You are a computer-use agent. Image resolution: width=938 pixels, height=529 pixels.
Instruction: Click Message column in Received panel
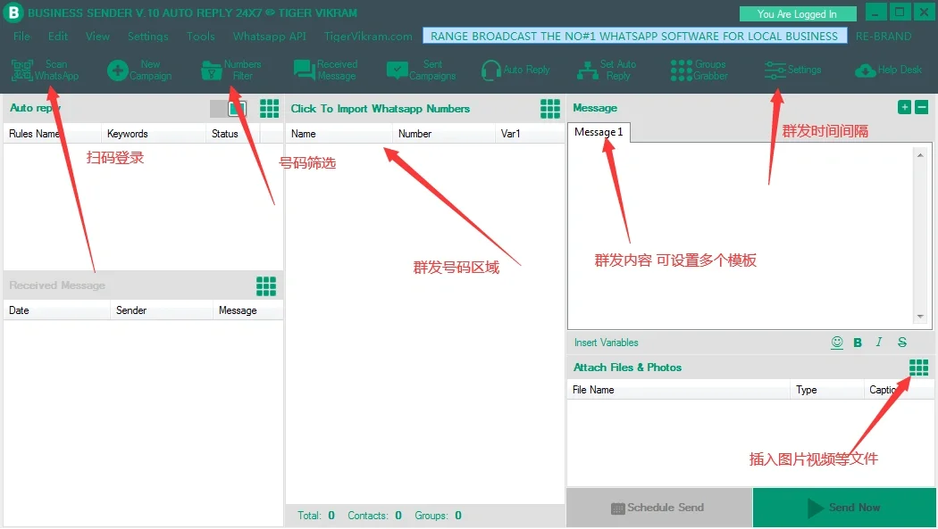[x=247, y=310]
